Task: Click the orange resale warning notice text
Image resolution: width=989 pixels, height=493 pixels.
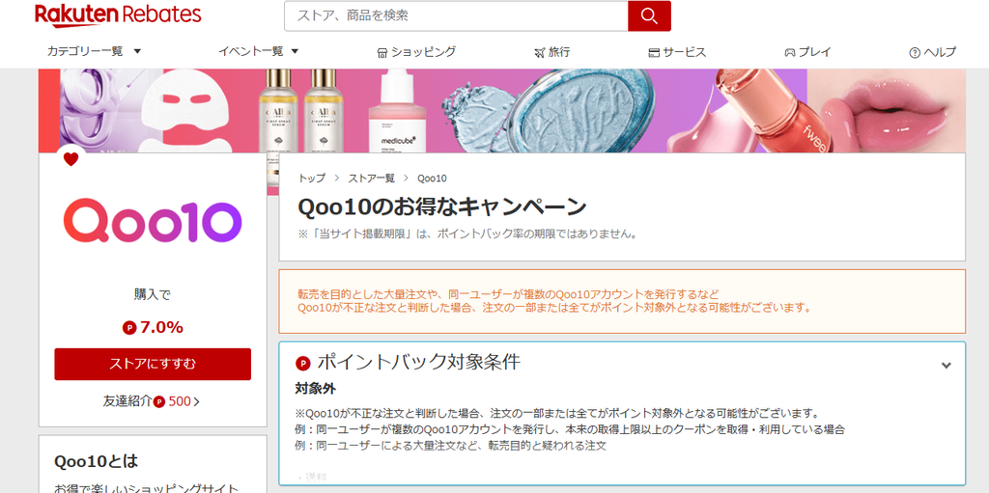Action: point(554,301)
